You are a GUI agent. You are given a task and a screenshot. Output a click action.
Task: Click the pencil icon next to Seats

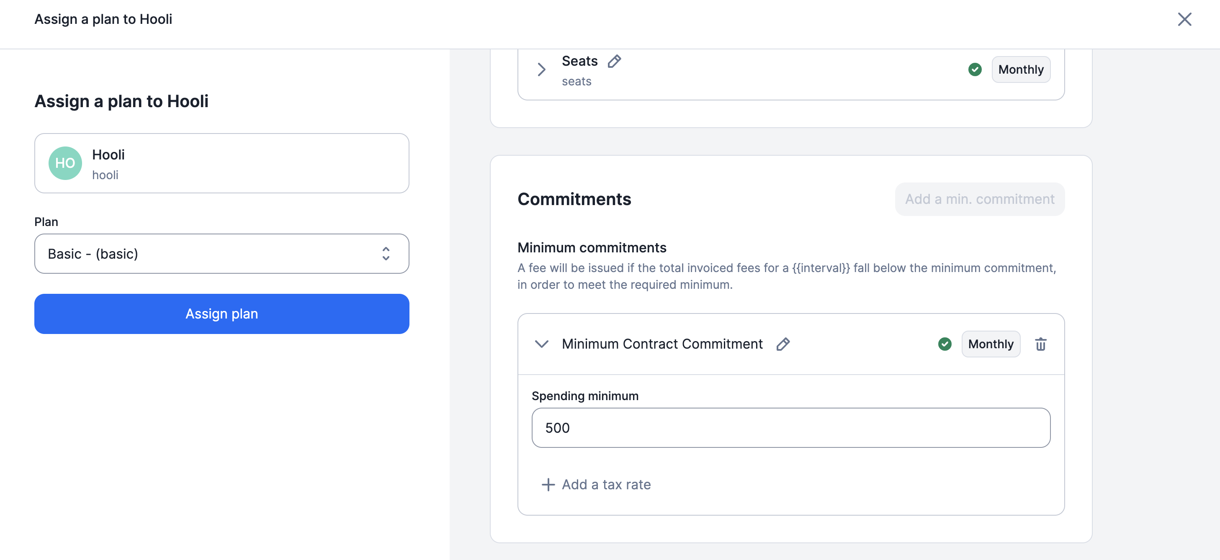point(614,61)
